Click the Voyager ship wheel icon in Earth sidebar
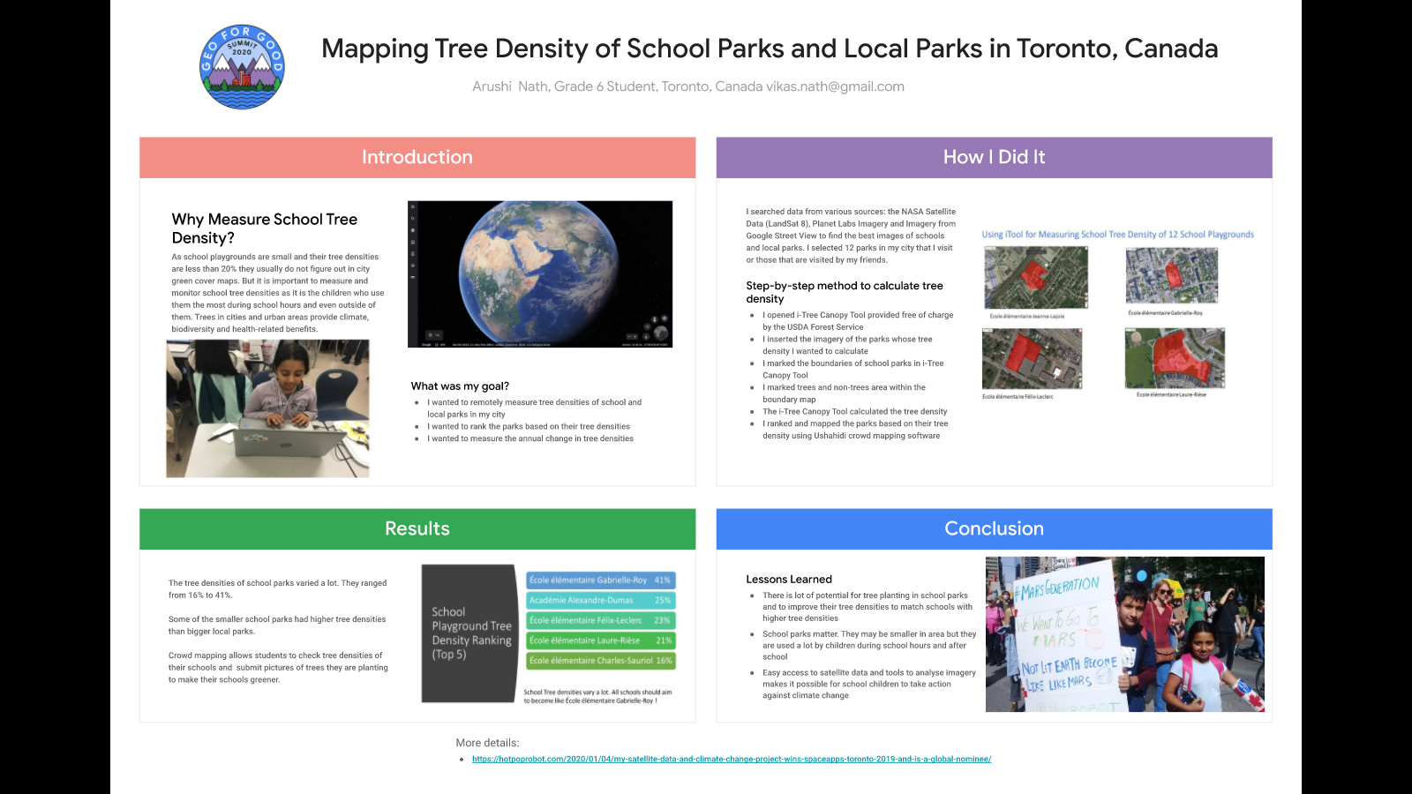 click(x=413, y=229)
